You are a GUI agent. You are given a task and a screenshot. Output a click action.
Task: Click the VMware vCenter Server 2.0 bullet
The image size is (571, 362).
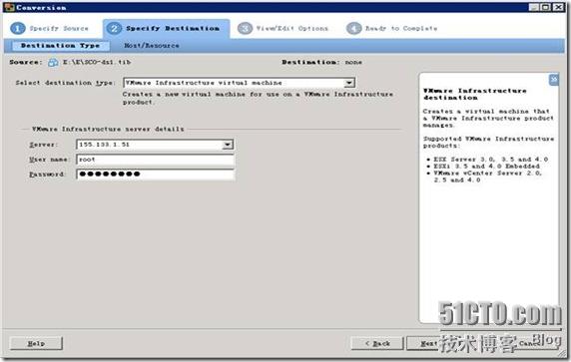point(487,177)
